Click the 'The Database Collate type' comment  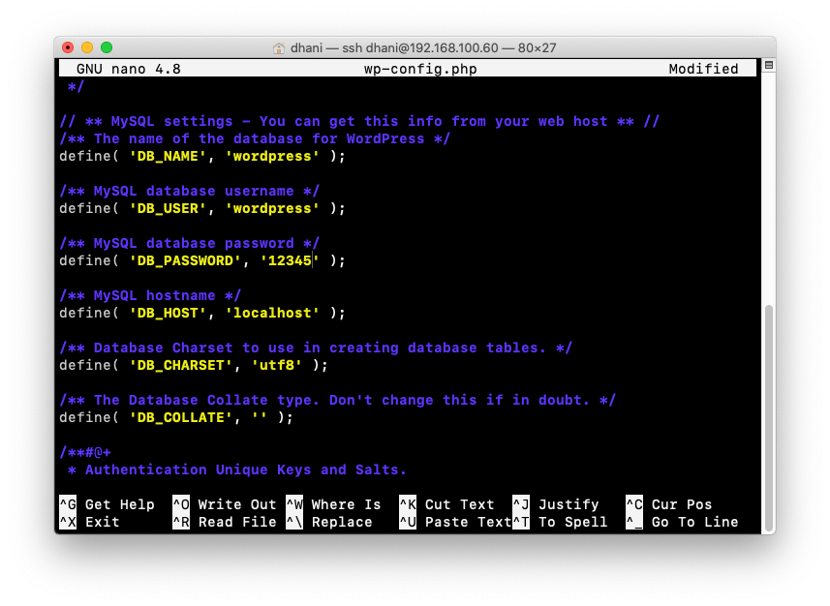pyautogui.click(x=338, y=400)
